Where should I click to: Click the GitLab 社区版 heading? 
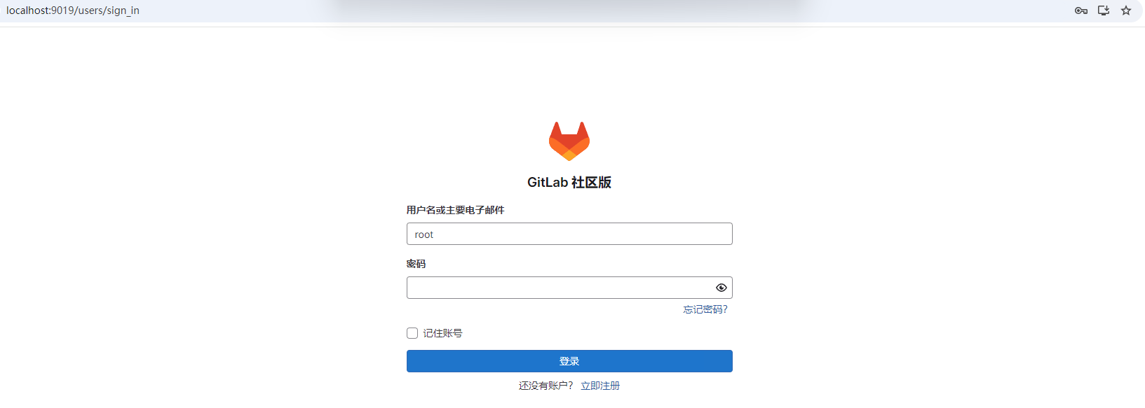[x=569, y=182]
